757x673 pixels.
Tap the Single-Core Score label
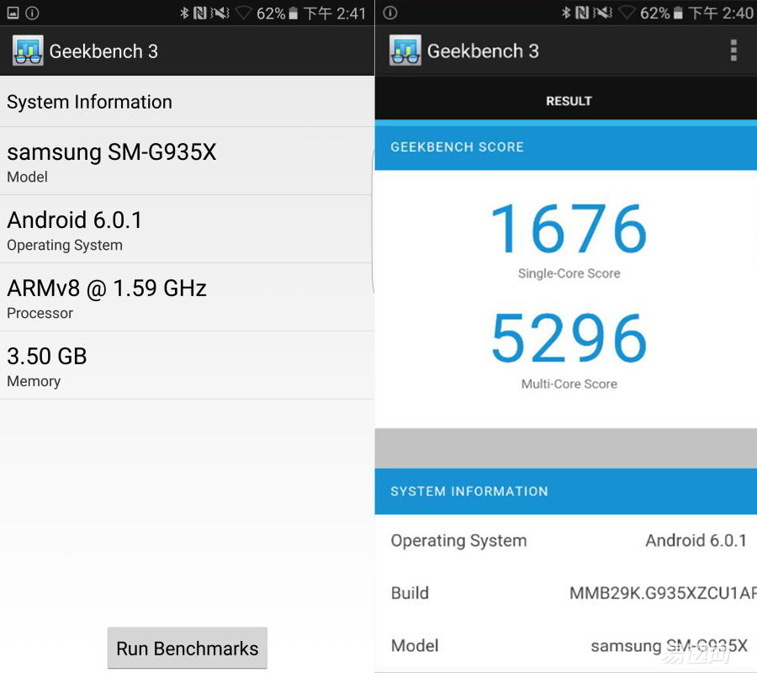(569, 273)
